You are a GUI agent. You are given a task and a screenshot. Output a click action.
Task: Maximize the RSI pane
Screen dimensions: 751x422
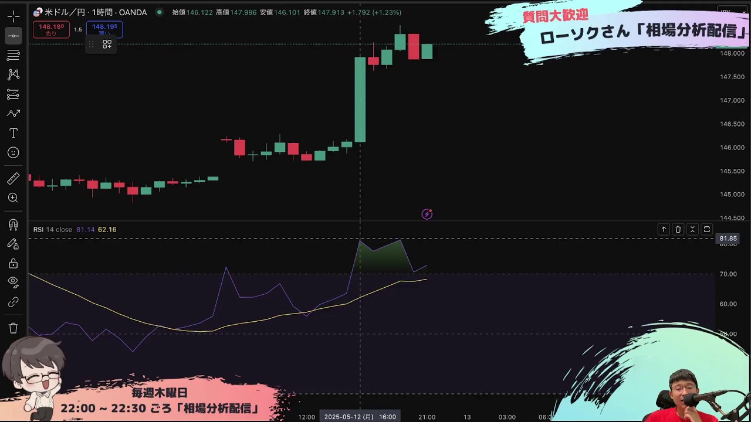click(x=707, y=229)
